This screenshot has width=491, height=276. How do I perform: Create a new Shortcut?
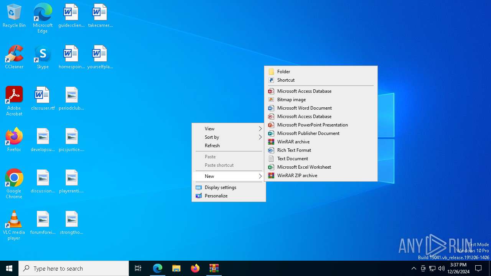(321, 80)
